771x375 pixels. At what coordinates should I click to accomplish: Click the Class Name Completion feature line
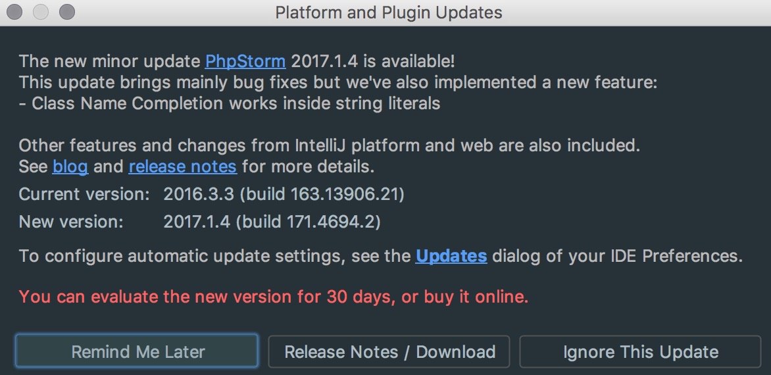pyautogui.click(x=230, y=103)
